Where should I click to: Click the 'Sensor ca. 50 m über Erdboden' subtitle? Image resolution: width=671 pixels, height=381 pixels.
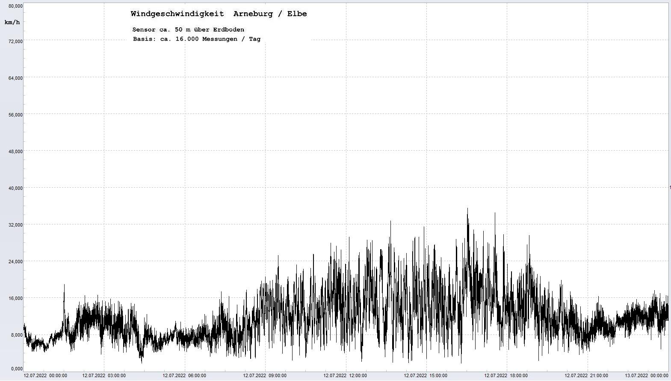click(x=188, y=29)
